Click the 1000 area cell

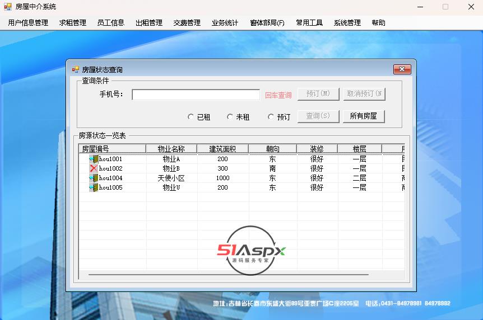(x=222, y=178)
